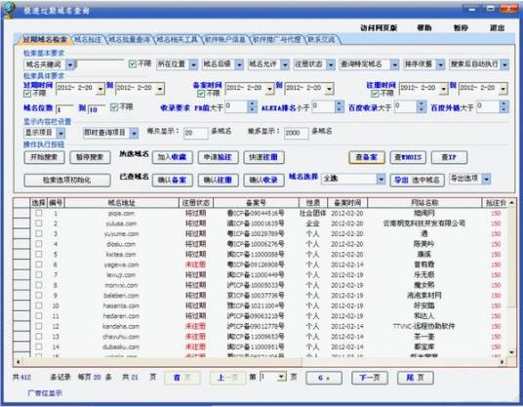Click the 快速注册 button
Image resolution: width=523 pixels, height=407 pixels.
tap(263, 157)
